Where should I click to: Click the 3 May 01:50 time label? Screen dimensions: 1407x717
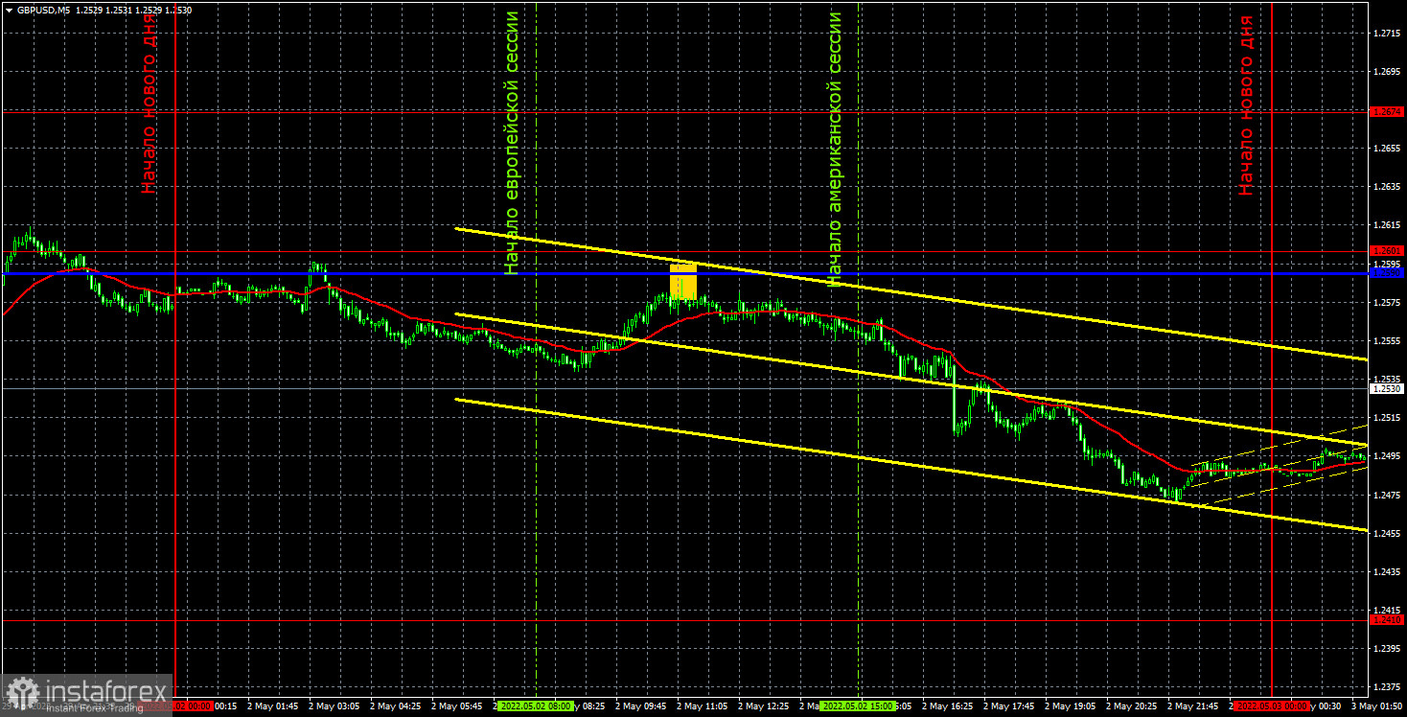point(1377,705)
